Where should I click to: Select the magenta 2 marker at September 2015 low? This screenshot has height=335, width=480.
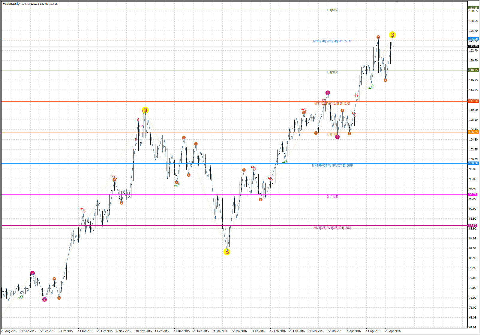point(45,299)
